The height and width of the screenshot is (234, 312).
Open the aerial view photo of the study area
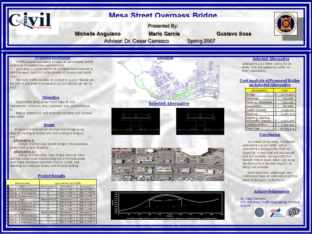coord(168,164)
